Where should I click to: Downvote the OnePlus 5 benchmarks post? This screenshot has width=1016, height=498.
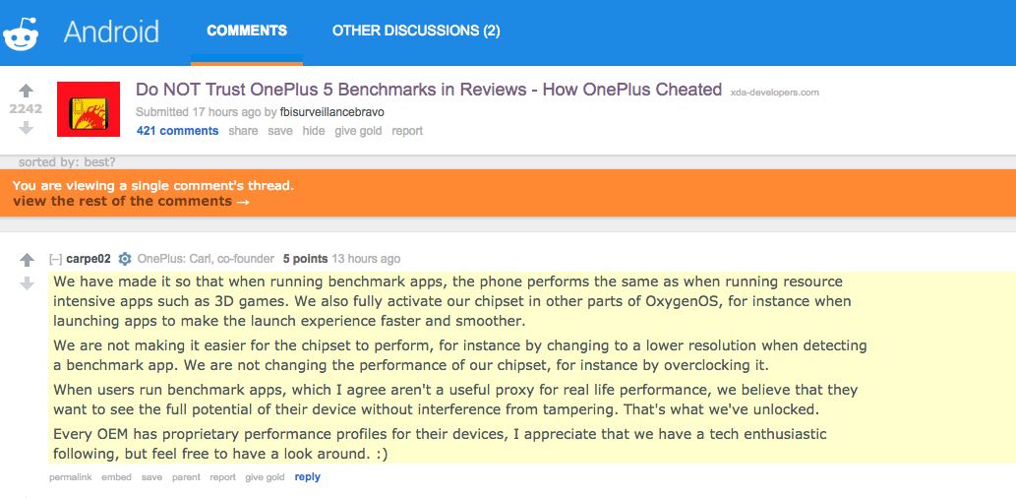point(26,128)
